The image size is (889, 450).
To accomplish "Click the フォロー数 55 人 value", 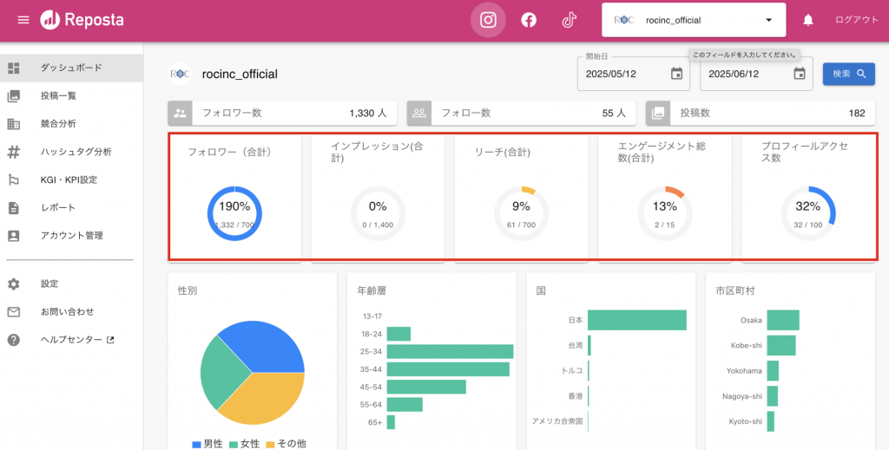I will pyautogui.click(x=614, y=114).
